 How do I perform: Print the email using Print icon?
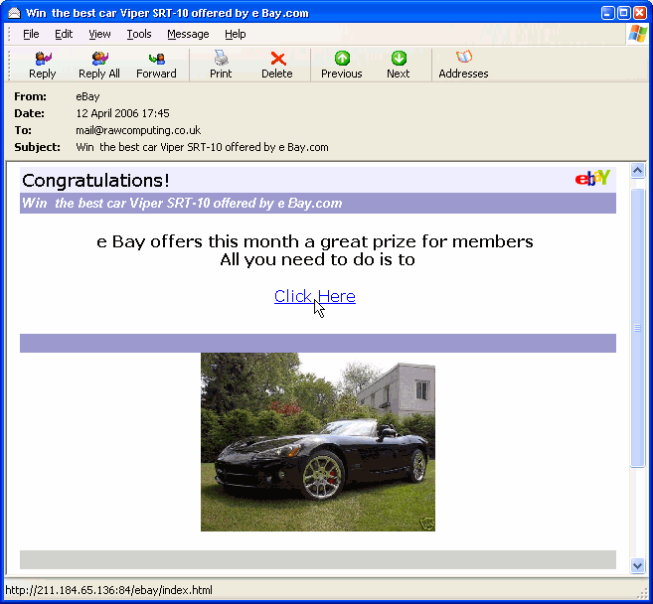point(221,65)
